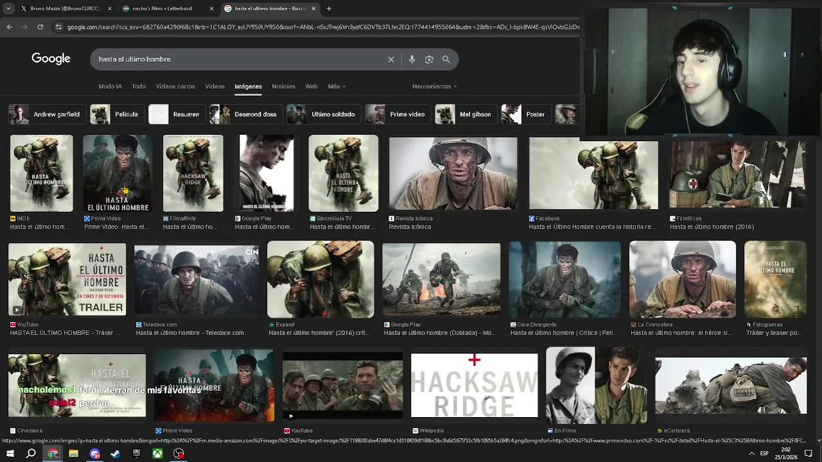822x462 pixels.
Task: Filter by the Pelicula chip
Action: [x=116, y=114]
